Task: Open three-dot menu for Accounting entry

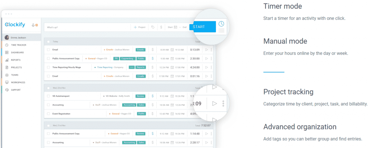Action: tap(223, 104)
